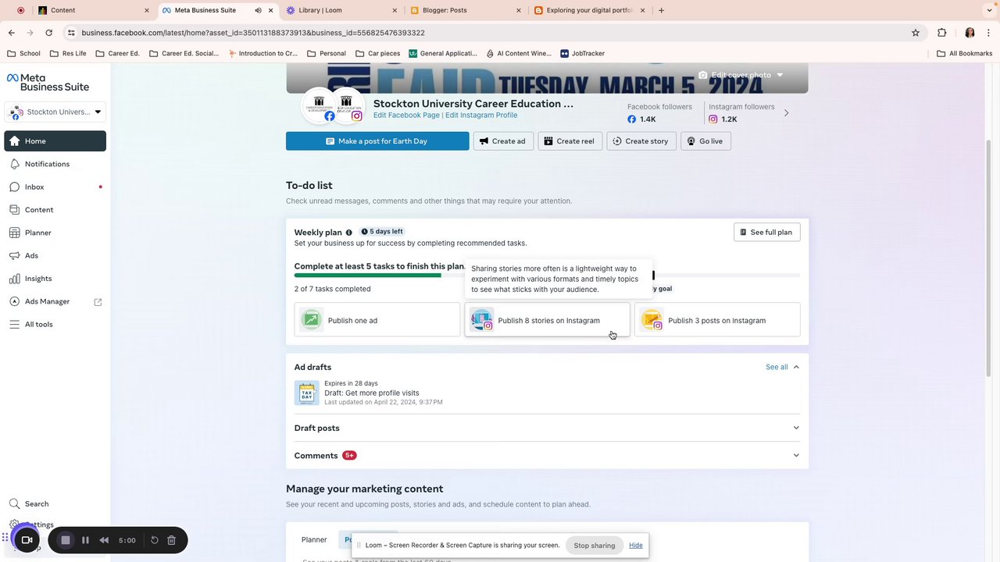
Task: Click Make a post for Earth Day
Action: (x=377, y=141)
